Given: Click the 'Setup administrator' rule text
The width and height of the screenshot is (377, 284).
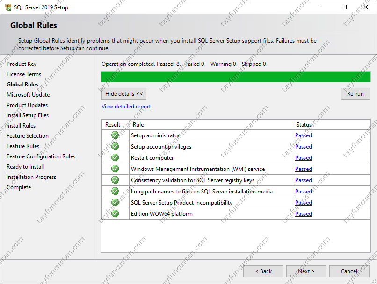Looking at the screenshot, I should click(x=155, y=135).
